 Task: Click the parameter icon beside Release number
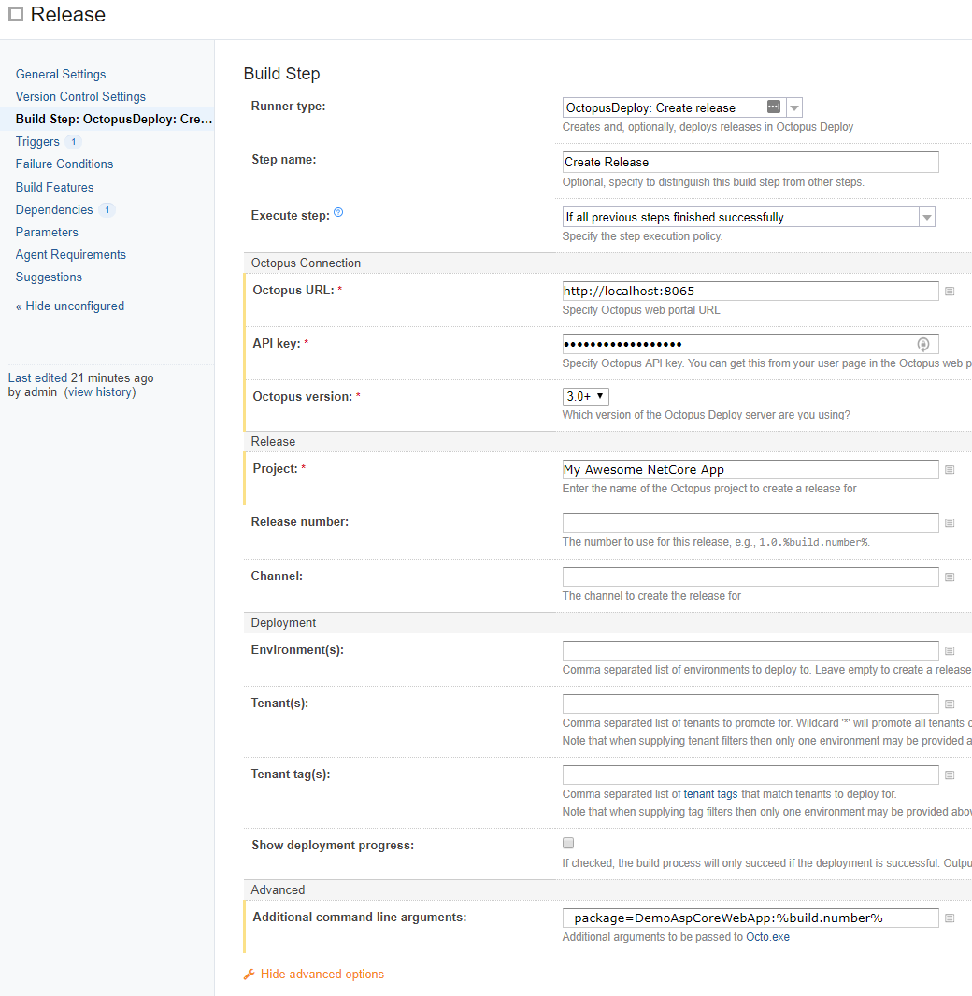click(x=950, y=522)
